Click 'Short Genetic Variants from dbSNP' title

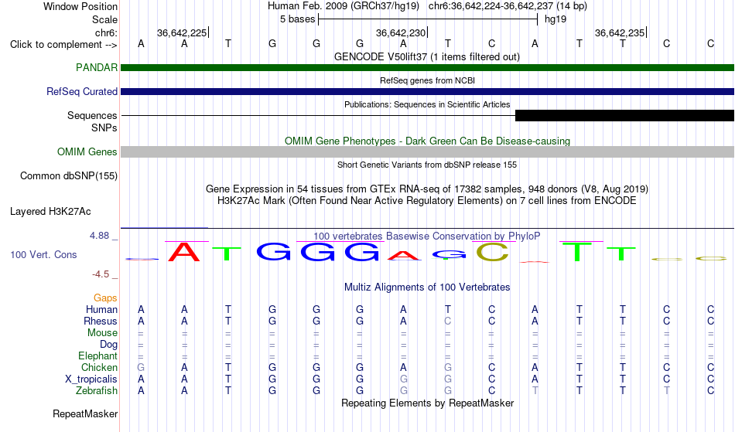coord(427,165)
